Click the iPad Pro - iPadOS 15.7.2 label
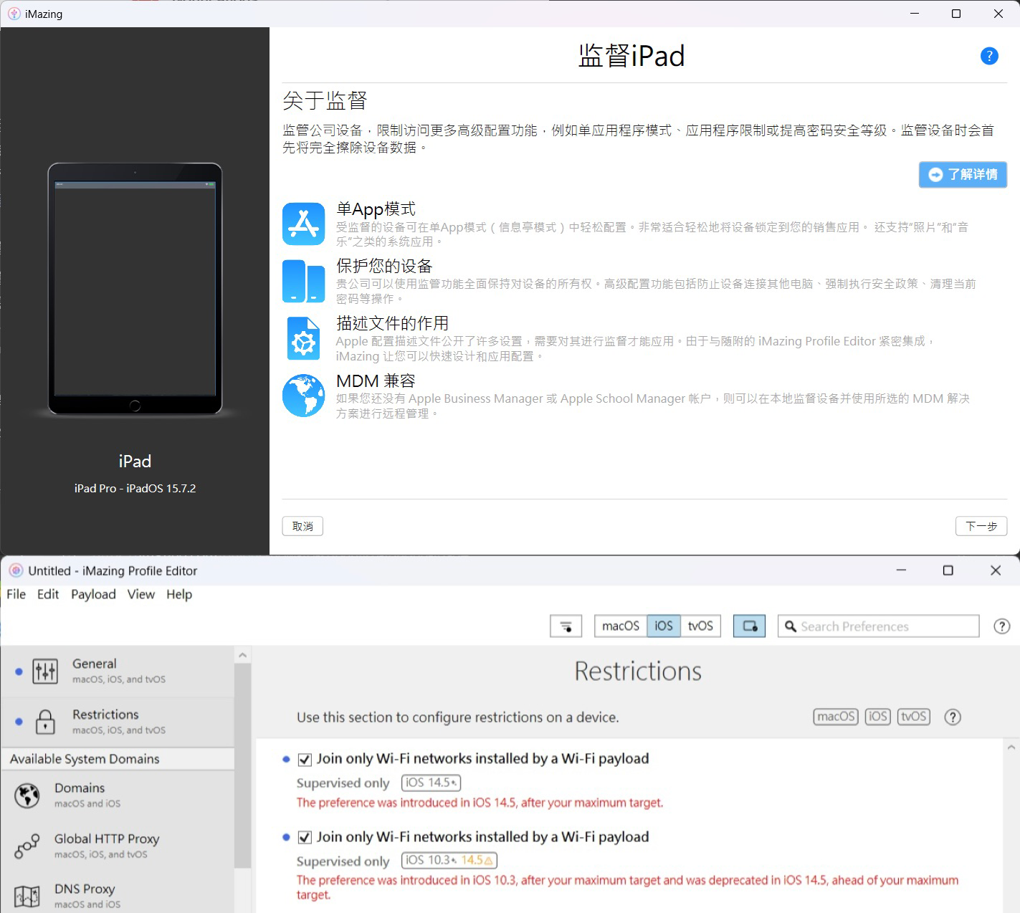1020x913 pixels. point(135,488)
